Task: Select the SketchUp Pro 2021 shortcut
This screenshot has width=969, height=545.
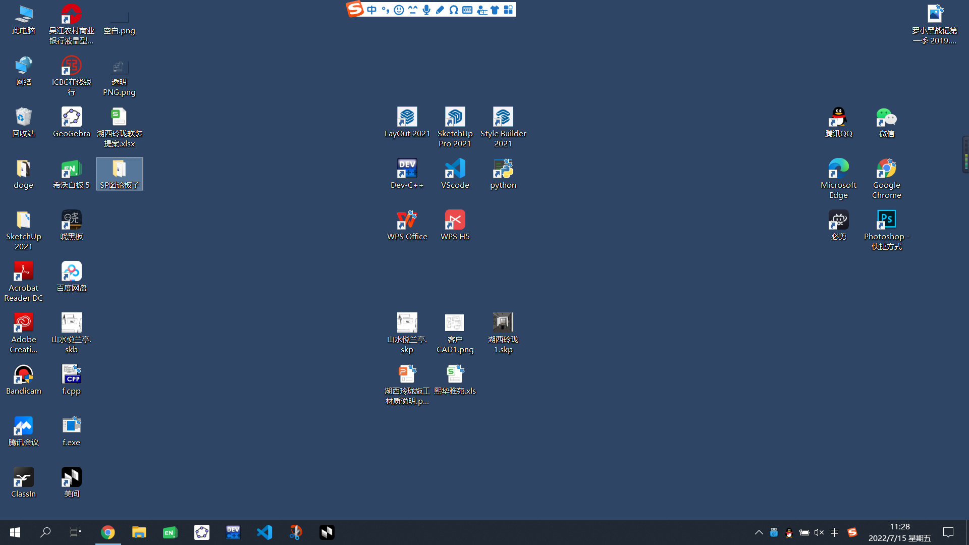Action: click(x=455, y=128)
